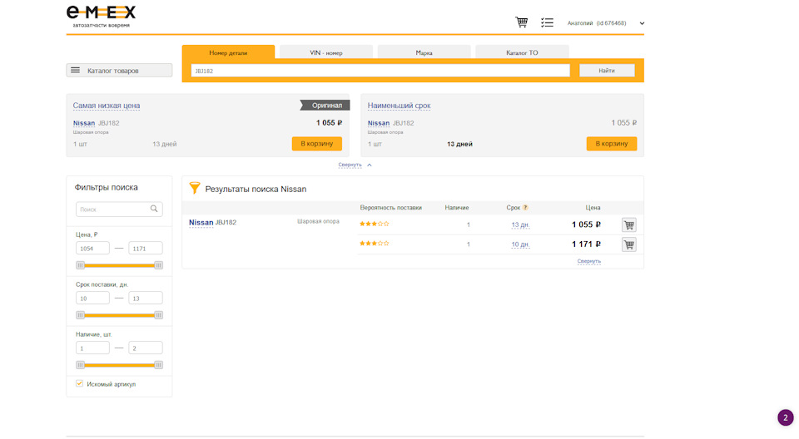Switch to the Каталог ТО tab

[522, 52]
